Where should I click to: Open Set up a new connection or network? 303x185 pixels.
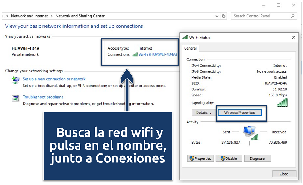[x=54, y=79]
